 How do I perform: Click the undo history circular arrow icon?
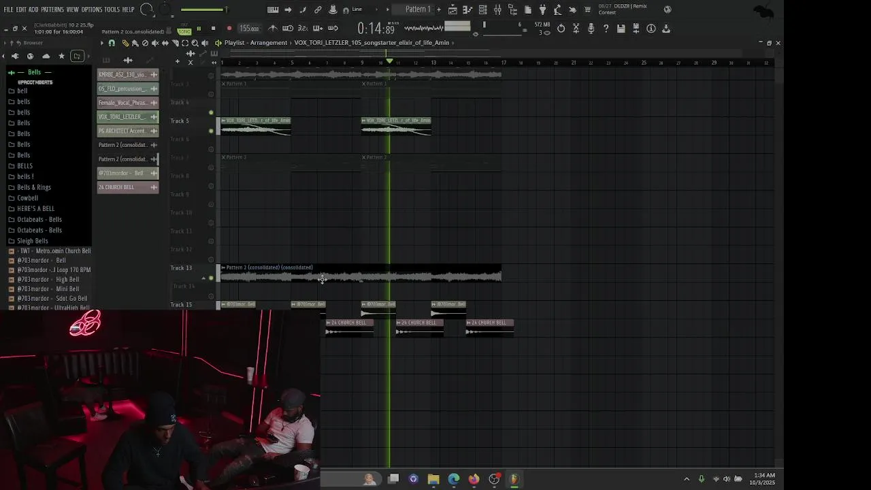561,29
